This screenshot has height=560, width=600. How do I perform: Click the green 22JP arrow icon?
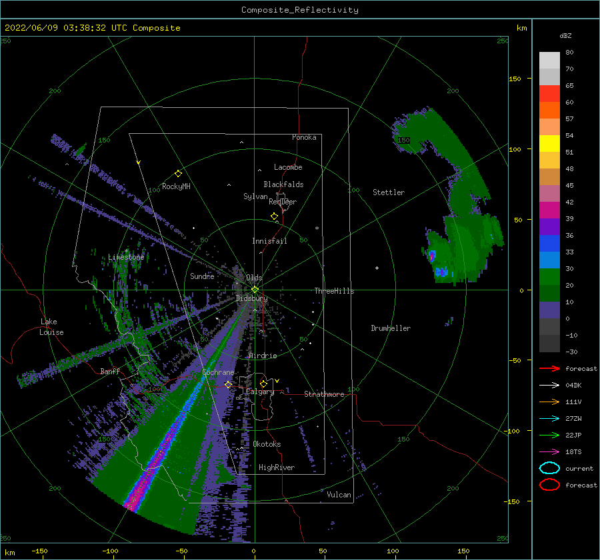tap(549, 435)
